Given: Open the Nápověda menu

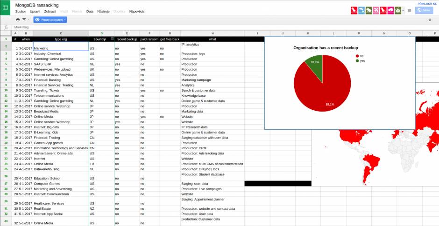Looking at the screenshot, I should pyautogui.click(x=137, y=12).
